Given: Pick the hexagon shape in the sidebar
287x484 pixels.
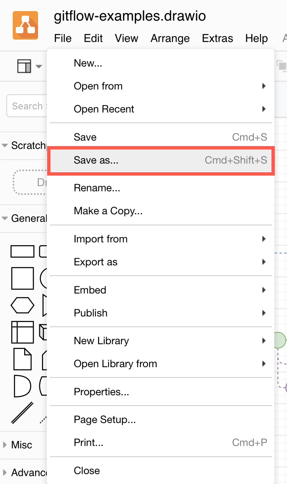Looking at the screenshot, I should click(x=22, y=305).
